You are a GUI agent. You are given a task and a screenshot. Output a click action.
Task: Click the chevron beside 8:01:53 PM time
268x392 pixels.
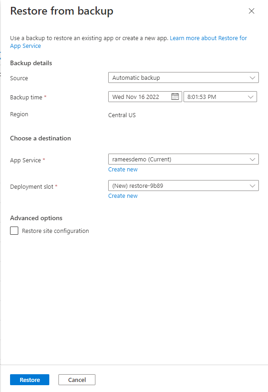coord(251,97)
